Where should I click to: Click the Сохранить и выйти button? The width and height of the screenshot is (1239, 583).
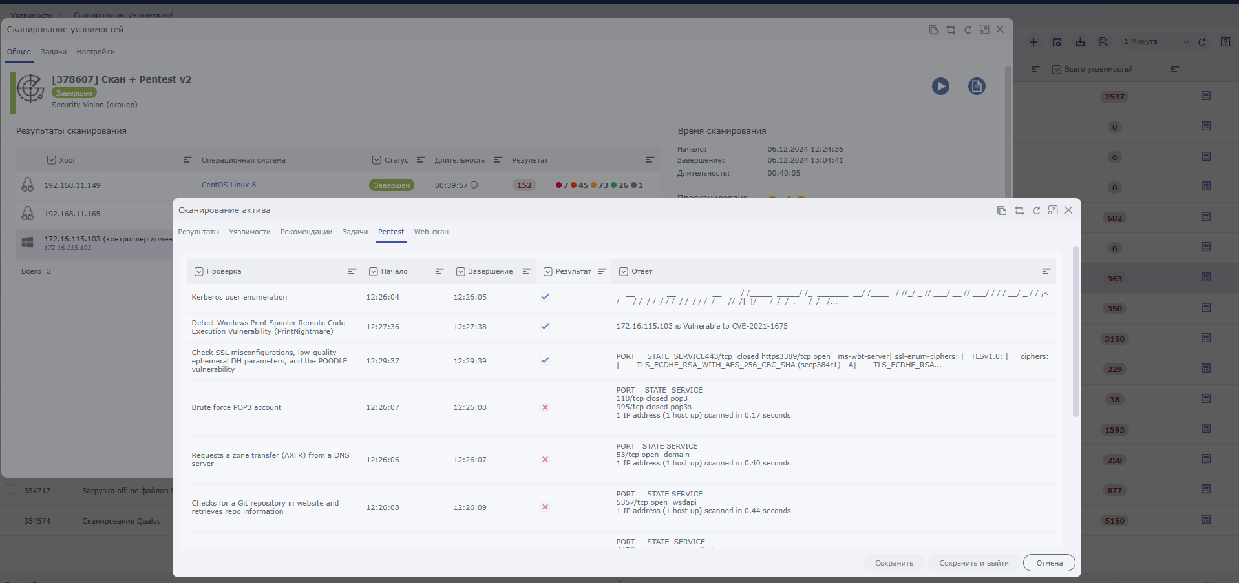click(973, 563)
